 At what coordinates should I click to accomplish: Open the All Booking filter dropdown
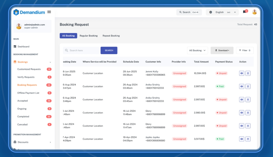(197, 50)
